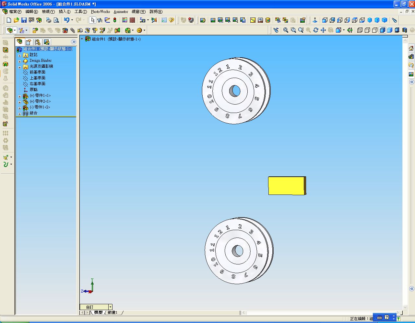The image size is (415, 323).
Task: Click the Rebuild traffic light icon
Action: (x=115, y=20)
